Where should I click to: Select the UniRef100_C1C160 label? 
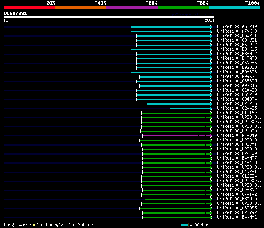pyautogui.click(x=237, y=113)
